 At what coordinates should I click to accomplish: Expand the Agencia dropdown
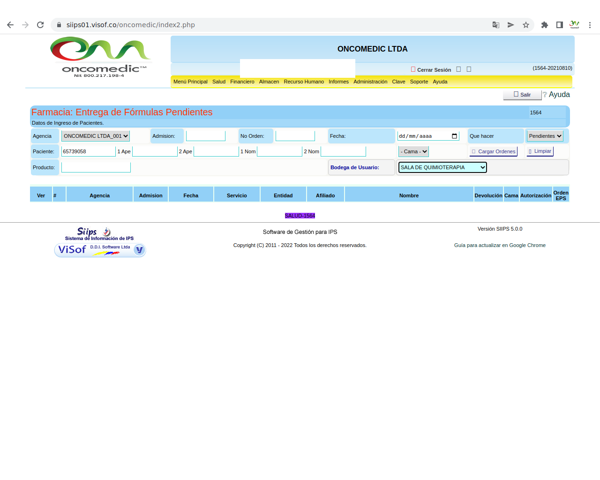point(96,136)
